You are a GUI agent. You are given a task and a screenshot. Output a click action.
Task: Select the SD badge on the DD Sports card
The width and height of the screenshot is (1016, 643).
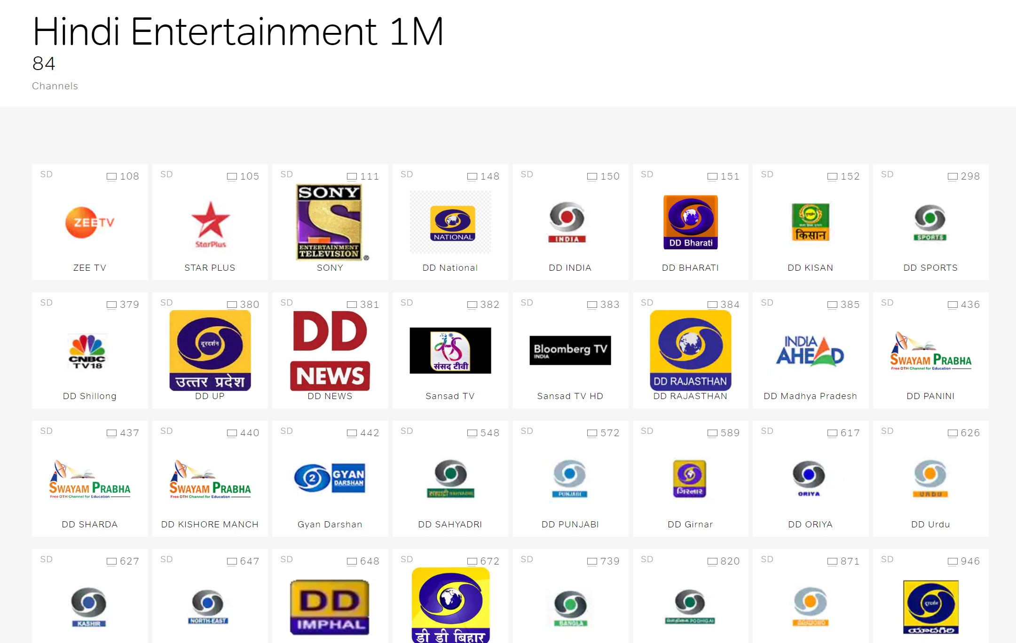(x=887, y=174)
